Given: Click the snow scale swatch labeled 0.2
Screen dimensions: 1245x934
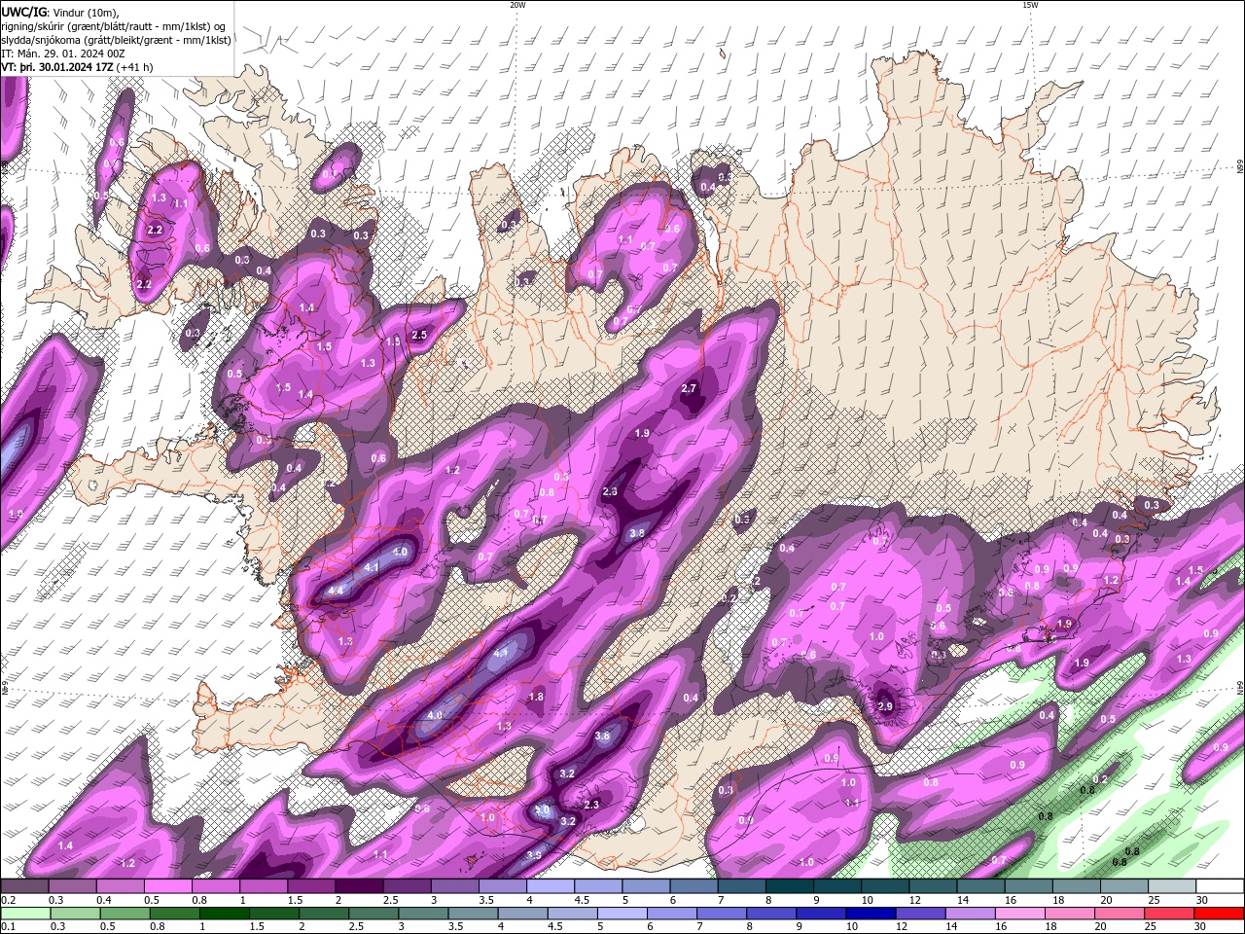Looking at the screenshot, I should [x=24, y=886].
